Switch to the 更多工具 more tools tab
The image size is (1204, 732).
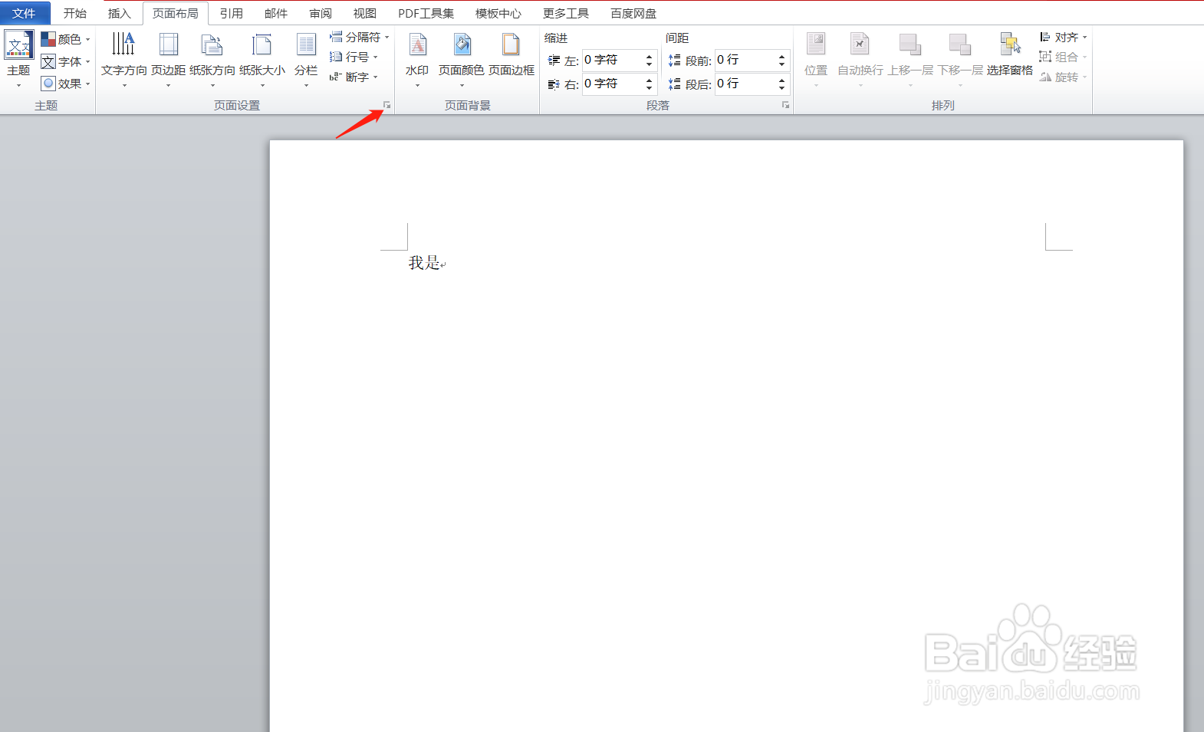click(566, 13)
